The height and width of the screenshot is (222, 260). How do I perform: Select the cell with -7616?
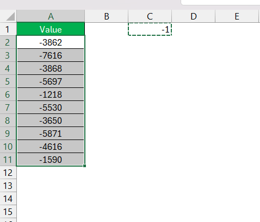[x=51, y=55]
